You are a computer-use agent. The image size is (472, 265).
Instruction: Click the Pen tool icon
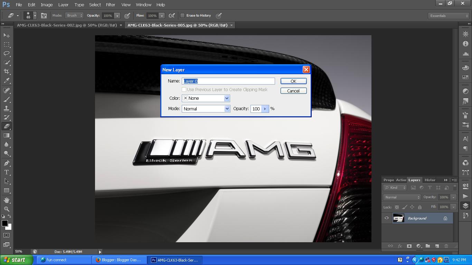pos(7,163)
